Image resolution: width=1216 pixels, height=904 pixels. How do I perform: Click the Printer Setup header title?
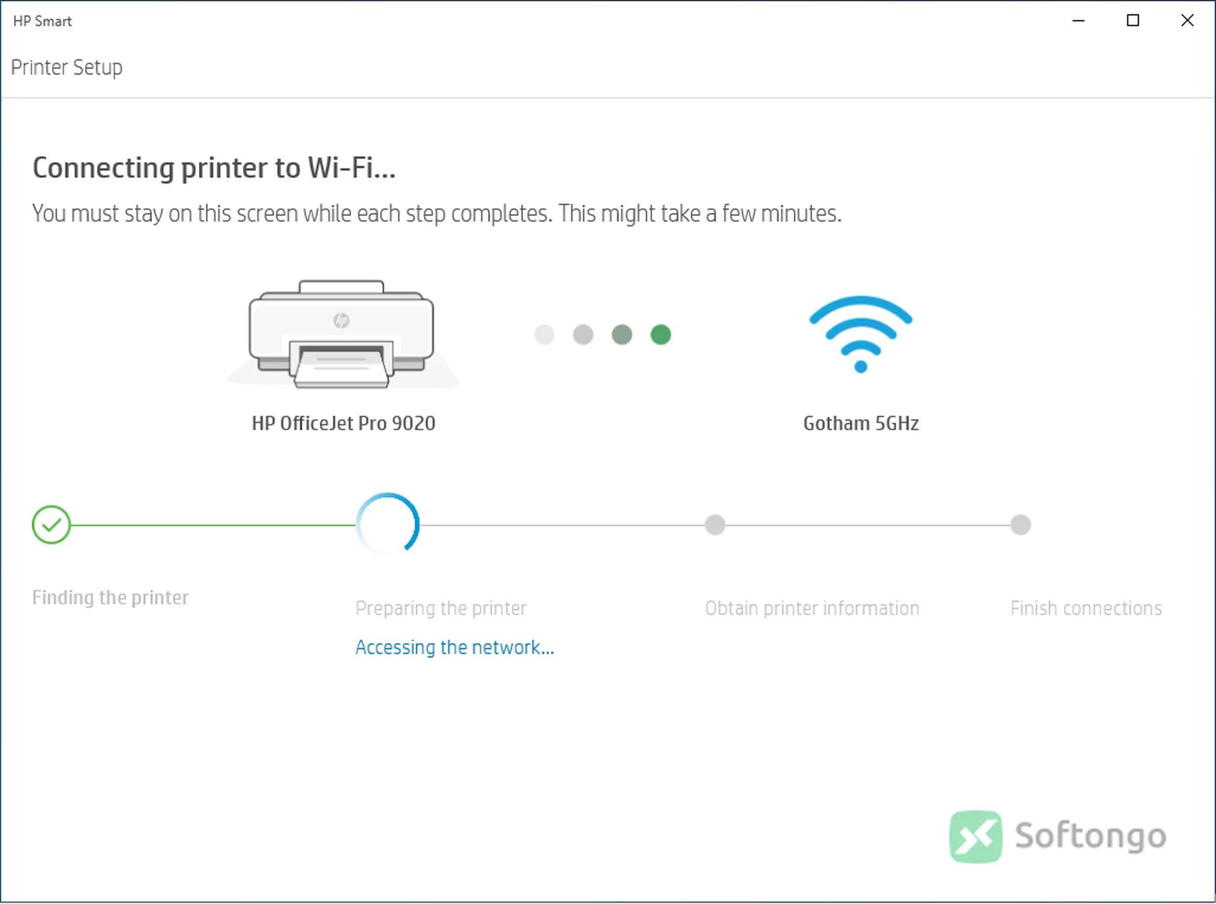[x=66, y=67]
